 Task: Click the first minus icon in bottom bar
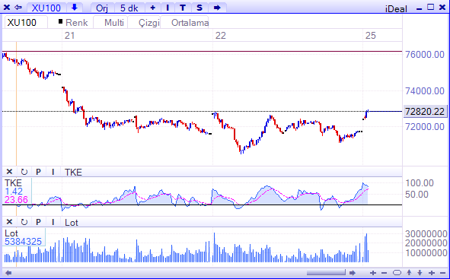[385, 273]
